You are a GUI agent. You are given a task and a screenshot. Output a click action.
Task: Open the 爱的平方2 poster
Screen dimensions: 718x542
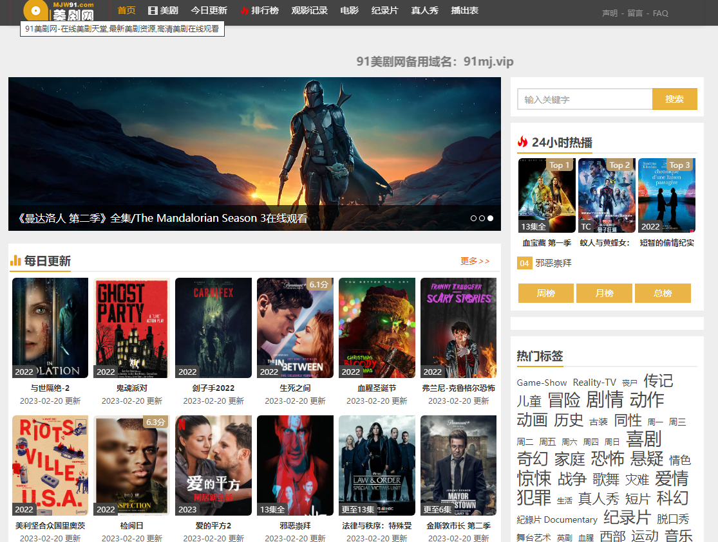tap(213, 465)
